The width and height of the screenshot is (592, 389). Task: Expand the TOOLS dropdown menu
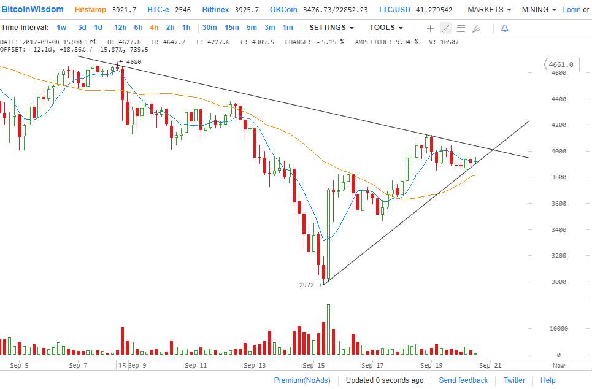(x=386, y=28)
